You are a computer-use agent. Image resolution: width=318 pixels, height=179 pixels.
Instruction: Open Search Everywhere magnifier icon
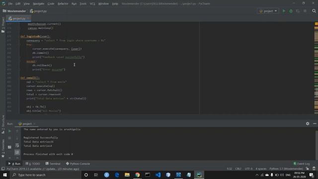click(314, 11)
